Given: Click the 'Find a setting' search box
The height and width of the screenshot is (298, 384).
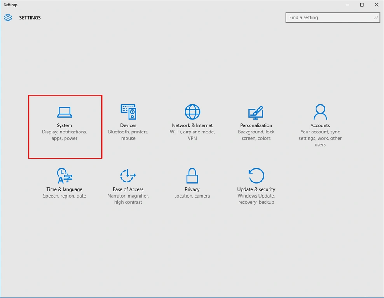Looking at the screenshot, I should click(x=333, y=17).
